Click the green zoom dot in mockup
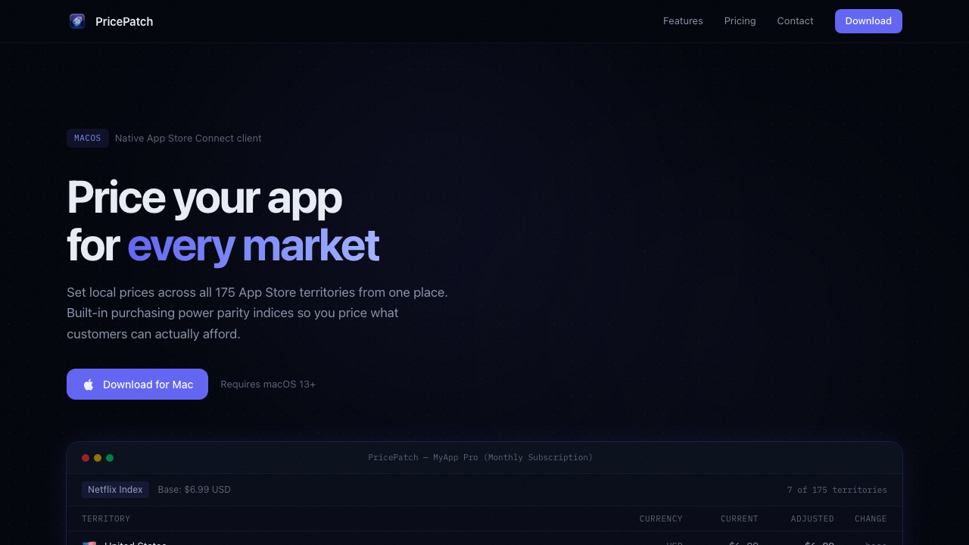969x545 pixels. [110, 458]
